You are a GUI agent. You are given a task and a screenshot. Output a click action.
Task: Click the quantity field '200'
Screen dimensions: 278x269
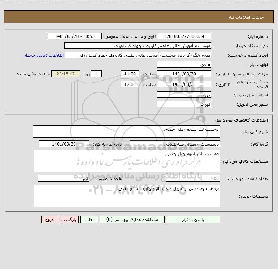193,178
